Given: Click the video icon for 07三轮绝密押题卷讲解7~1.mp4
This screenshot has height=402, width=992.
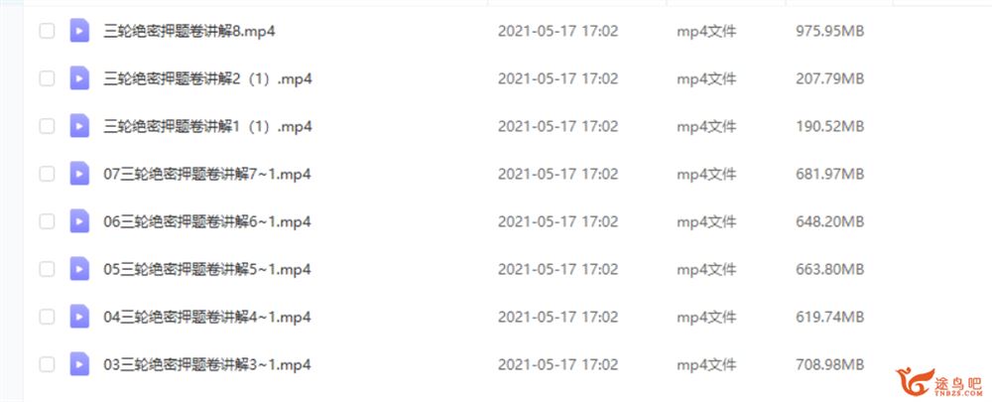Looking at the screenshot, I should pyautogui.click(x=79, y=174).
